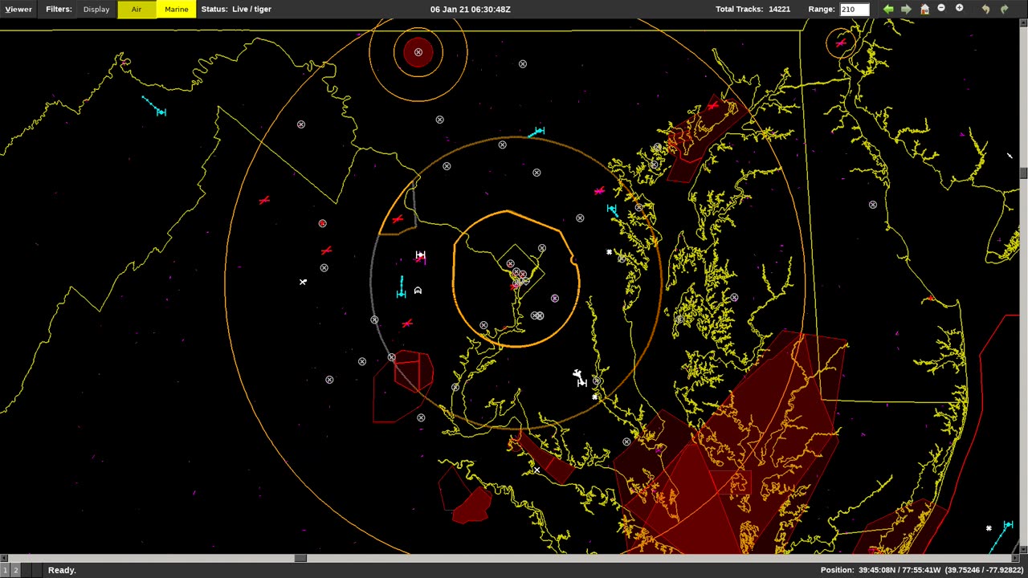Screen dimensions: 1028x578
Task: Select the 'Ready.' status message
Action: 62,570
